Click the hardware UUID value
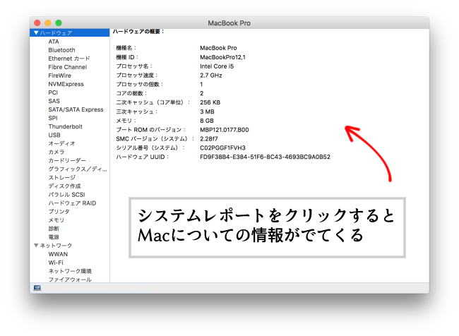The height and width of the screenshot is (336, 459). click(266, 157)
